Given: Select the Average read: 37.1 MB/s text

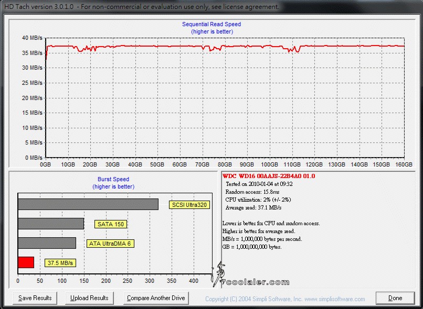Looking at the screenshot, I should coord(253,207).
